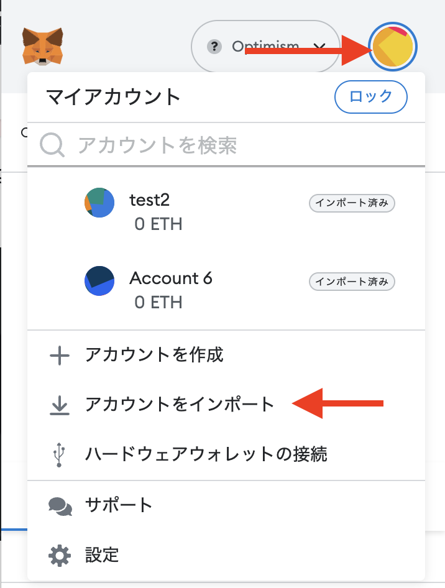
Task: Click the MetaMask fox logo
Action: (42, 47)
